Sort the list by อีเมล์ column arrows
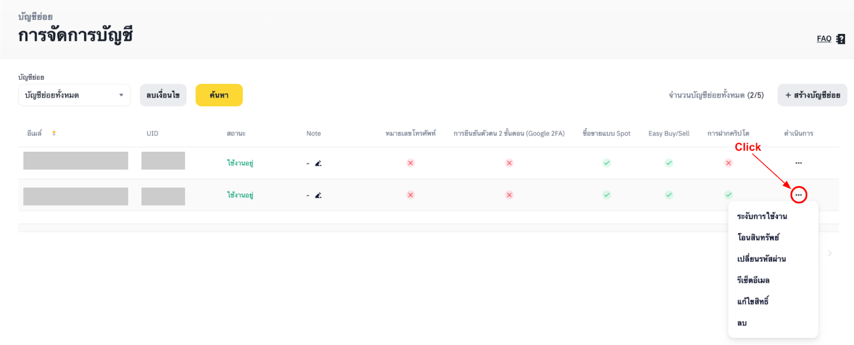854x345 pixels. tap(54, 133)
